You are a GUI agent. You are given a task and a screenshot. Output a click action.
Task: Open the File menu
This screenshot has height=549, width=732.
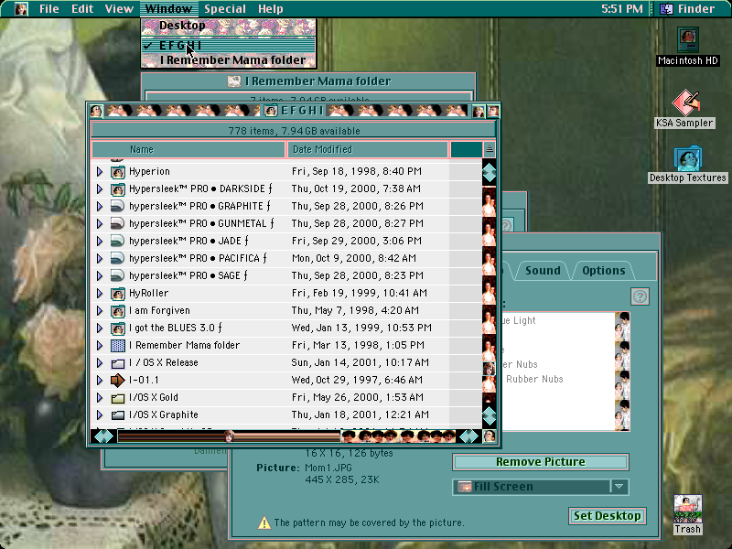[49, 9]
